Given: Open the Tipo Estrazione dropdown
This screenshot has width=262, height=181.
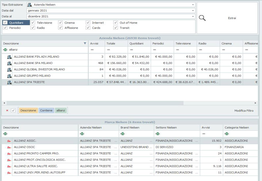Looking at the screenshot, I should (x=193, y=5).
